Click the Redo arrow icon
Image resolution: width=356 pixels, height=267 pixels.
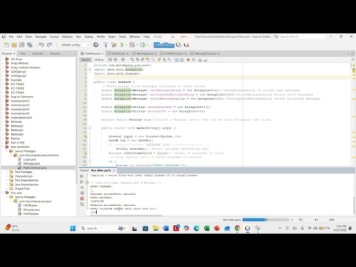pyautogui.click(x=50, y=44)
